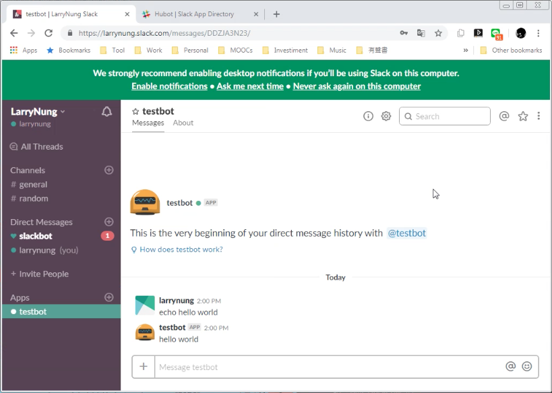Click Never ask again on this computer
552x393 pixels.
click(357, 86)
